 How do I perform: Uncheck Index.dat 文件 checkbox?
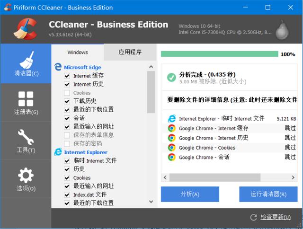(x=67, y=194)
